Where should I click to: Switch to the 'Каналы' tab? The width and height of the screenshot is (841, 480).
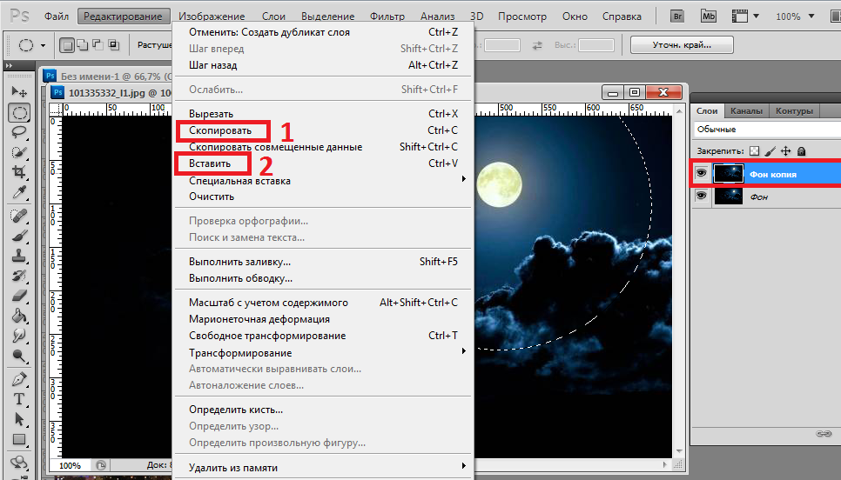pyautogui.click(x=746, y=111)
